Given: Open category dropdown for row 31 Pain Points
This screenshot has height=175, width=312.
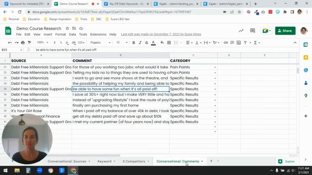Looking at the screenshot, I should tap(215, 67).
